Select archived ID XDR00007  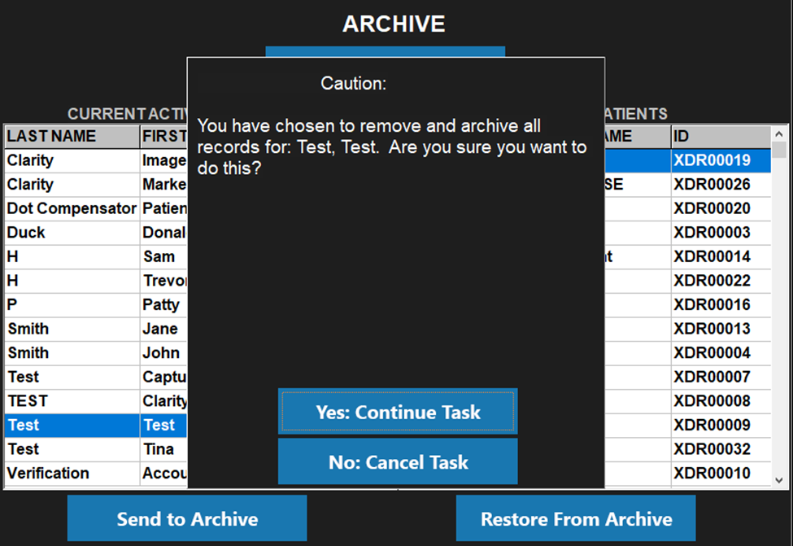[x=721, y=377]
